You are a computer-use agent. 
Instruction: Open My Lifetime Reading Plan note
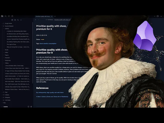18,42
